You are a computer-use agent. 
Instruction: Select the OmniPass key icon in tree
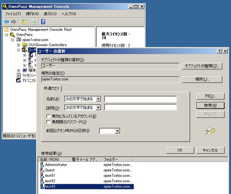click(12, 35)
